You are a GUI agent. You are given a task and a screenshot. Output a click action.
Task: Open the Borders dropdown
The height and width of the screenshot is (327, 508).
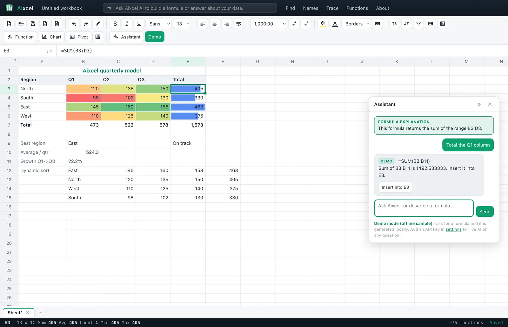[x=356, y=24]
